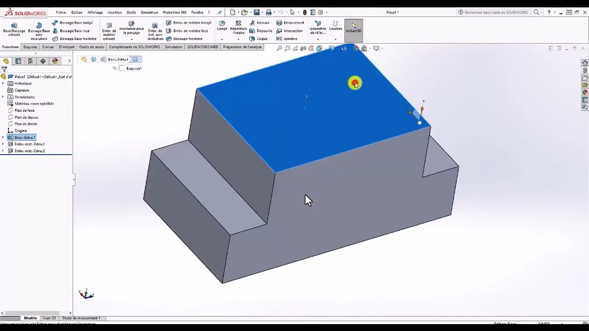Select the Base/Bossage extrudé tool
Screen dimensions: 589x331
pos(14,29)
